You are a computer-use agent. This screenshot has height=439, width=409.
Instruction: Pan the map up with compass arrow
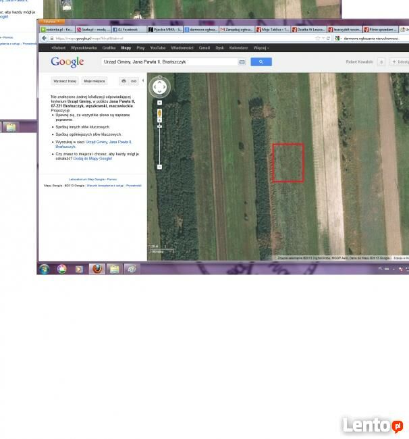159,82
